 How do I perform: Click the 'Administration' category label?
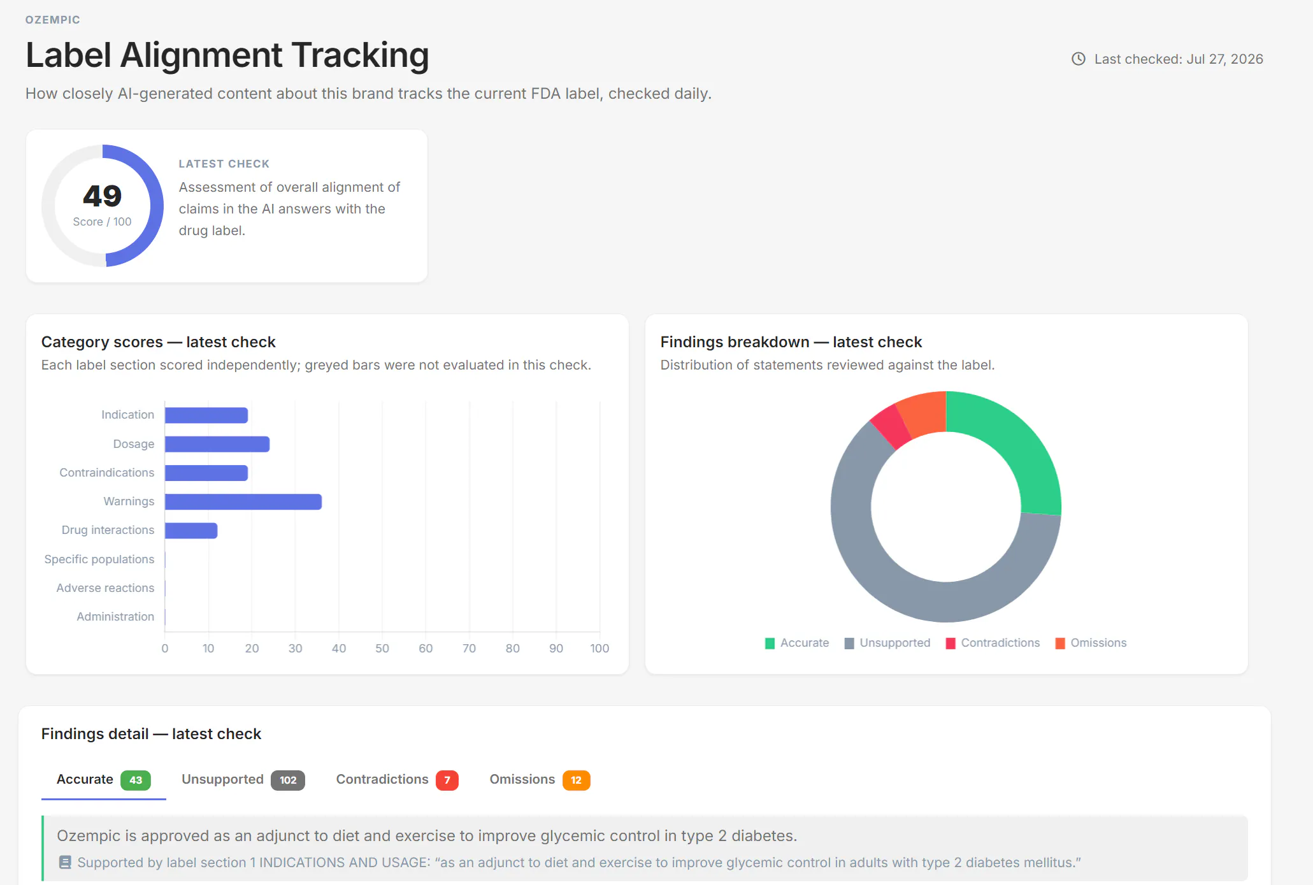point(115,617)
